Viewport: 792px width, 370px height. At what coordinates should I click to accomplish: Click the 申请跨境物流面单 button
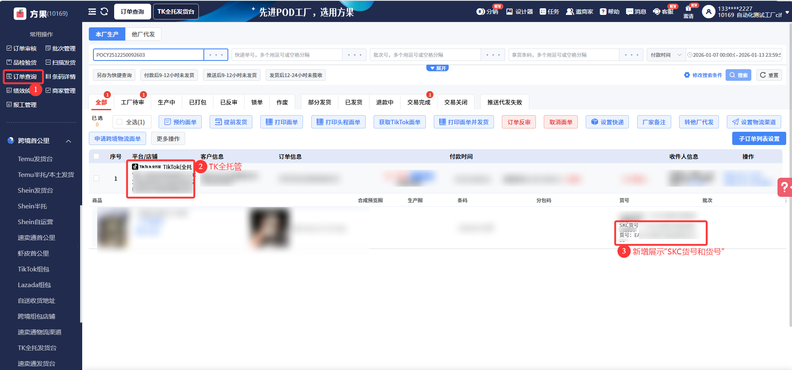tap(117, 138)
